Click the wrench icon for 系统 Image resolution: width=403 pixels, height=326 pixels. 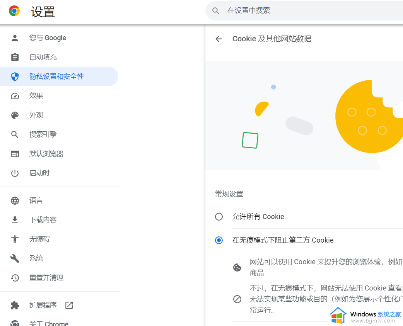click(x=15, y=258)
